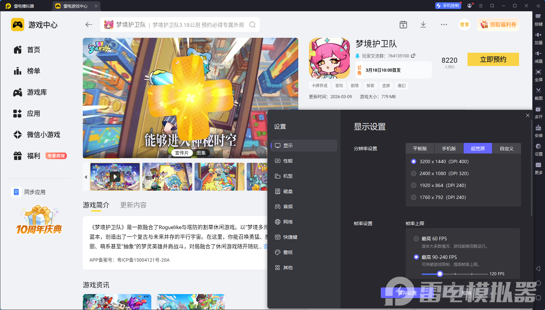This screenshot has height=310, width=545.
Task: Open 壁纸 settings category
Action: point(304,252)
